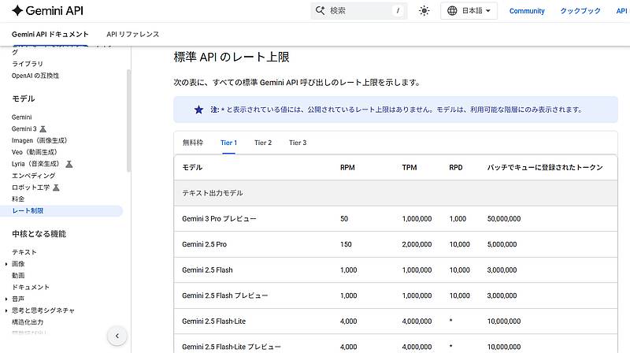Click the RPM column header
The width and height of the screenshot is (630, 353).
pyautogui.click(x=347, y=168)
